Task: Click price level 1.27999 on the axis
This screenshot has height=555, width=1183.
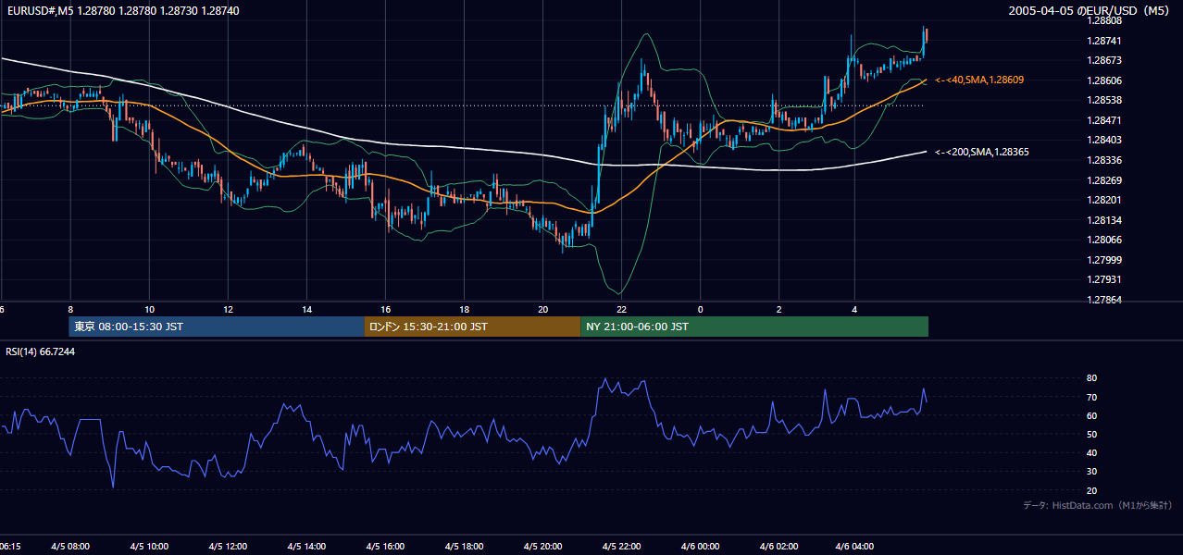Action: [x=1103, y=260]
